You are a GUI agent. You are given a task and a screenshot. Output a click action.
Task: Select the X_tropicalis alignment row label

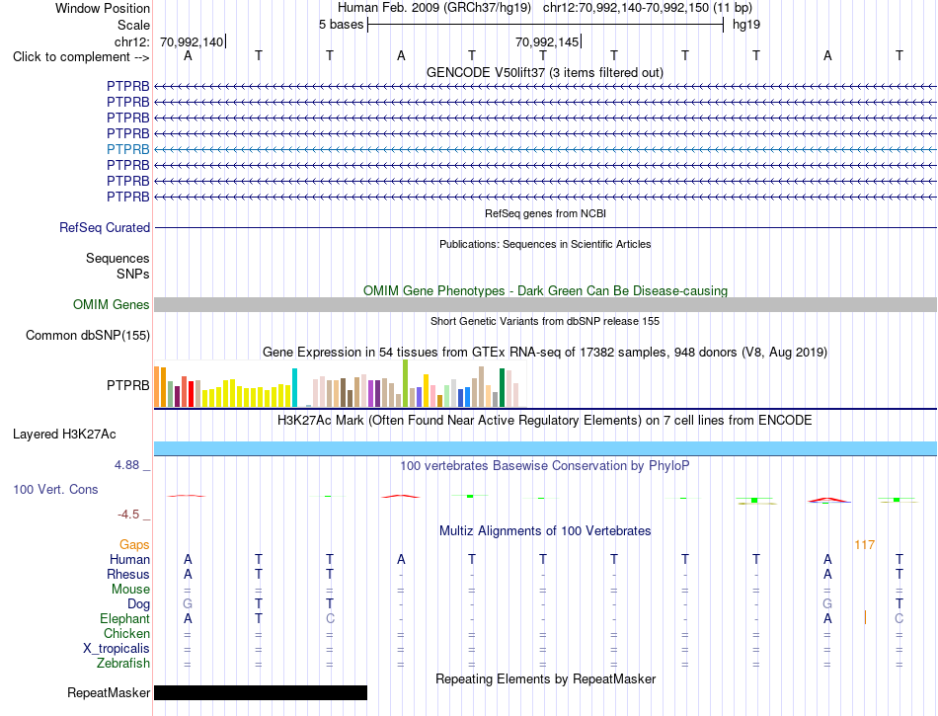click(x=117, y=649)
